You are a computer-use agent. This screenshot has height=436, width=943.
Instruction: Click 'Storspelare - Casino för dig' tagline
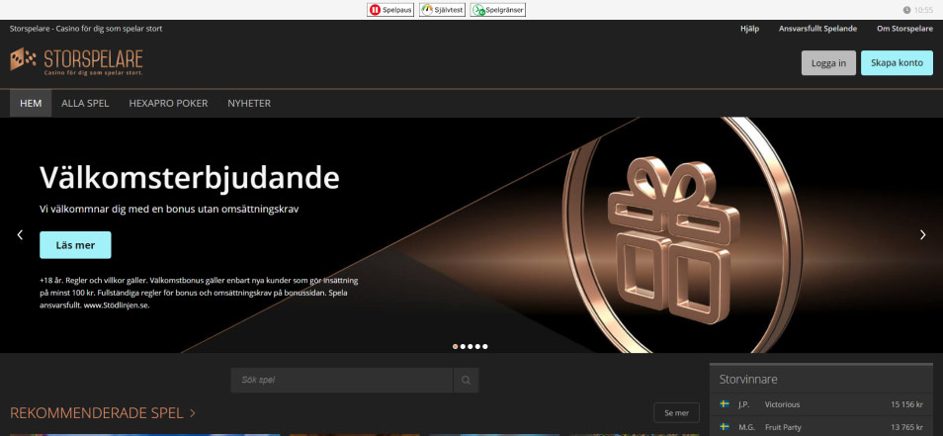coord(86,29)
